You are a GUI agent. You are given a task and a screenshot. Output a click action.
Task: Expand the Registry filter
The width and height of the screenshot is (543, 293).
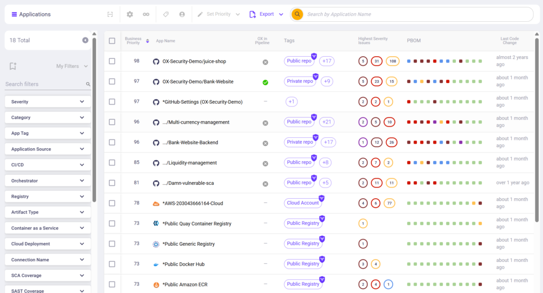tap(48, 197)
